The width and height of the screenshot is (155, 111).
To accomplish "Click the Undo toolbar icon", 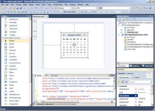I will click(36, 8).
